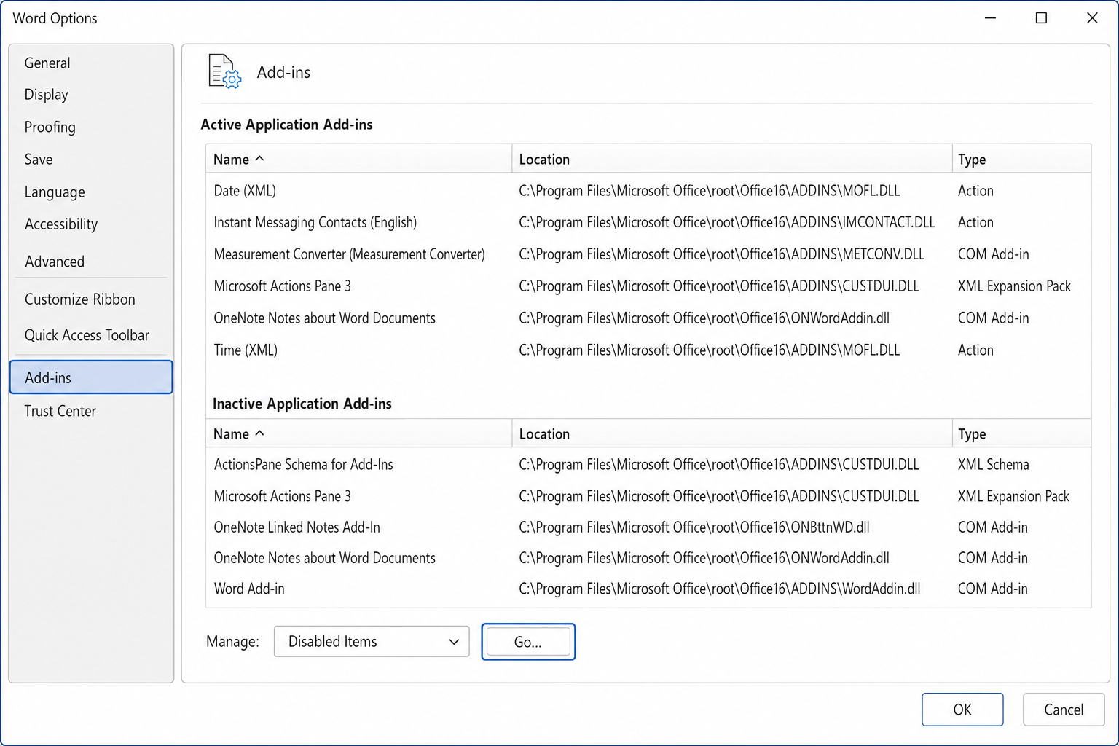1119x746 pixels.
Task: Click the WordAddin.dll location path
Action: coord(720,589)
